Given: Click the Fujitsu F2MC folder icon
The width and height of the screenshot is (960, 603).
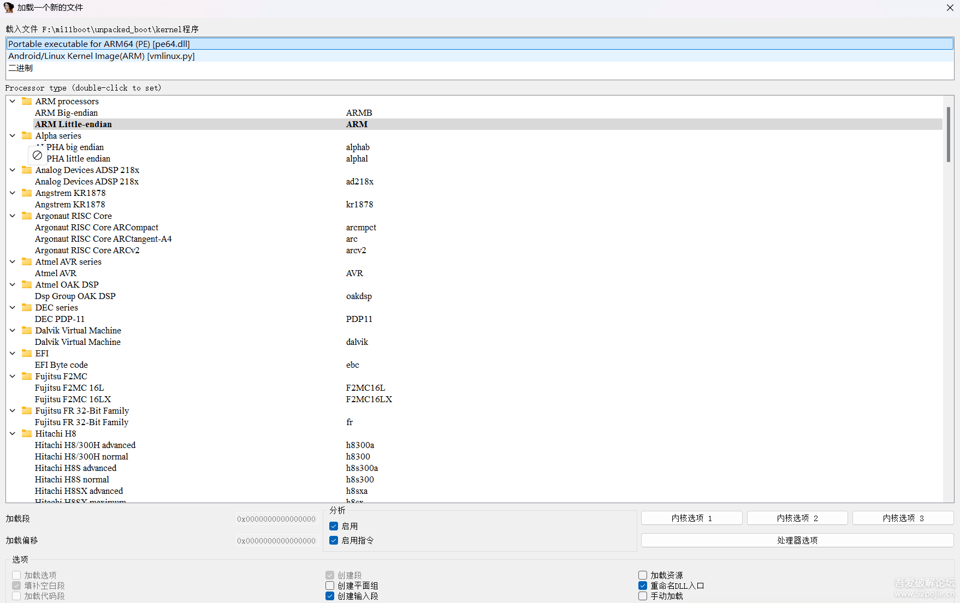Looking at the screenshot, I should coord(26,376).
